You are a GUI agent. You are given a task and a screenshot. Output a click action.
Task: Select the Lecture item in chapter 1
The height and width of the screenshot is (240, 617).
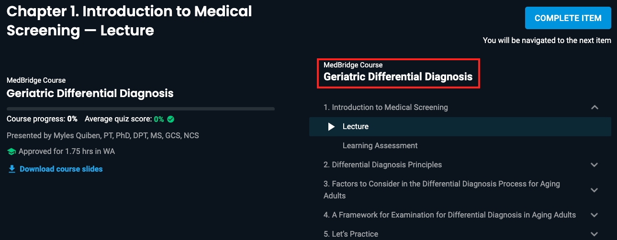460,127
